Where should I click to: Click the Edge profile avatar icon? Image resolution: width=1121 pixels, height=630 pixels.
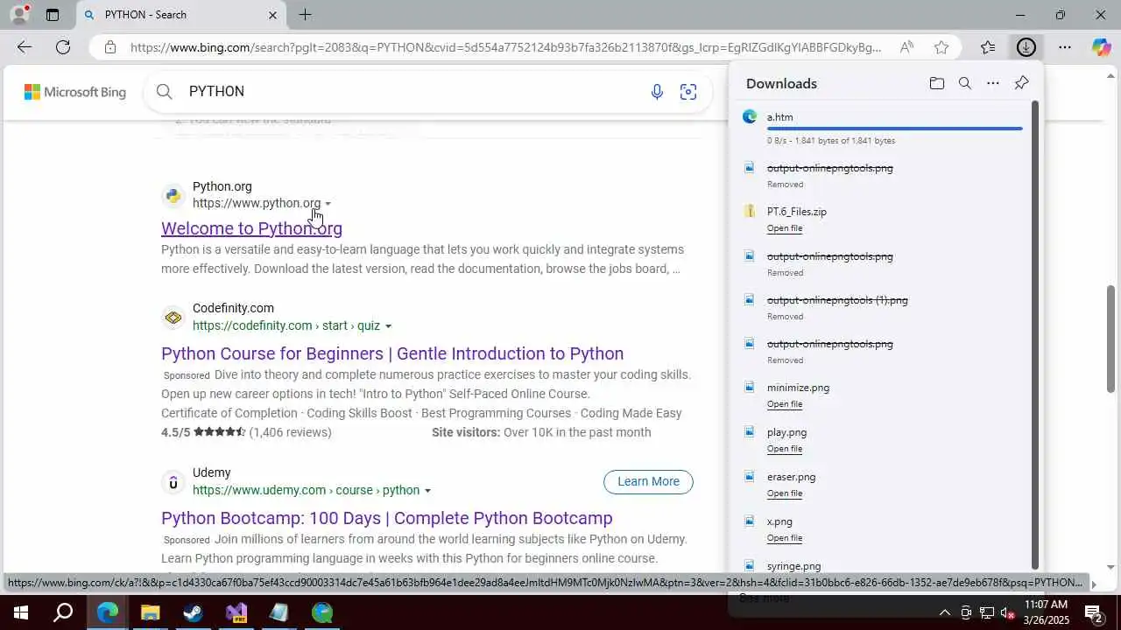(19, 14)
